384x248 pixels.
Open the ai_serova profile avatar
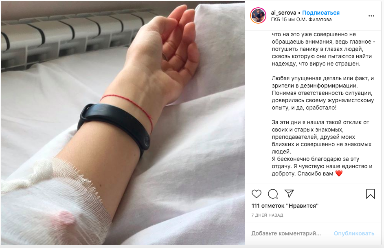258,15
